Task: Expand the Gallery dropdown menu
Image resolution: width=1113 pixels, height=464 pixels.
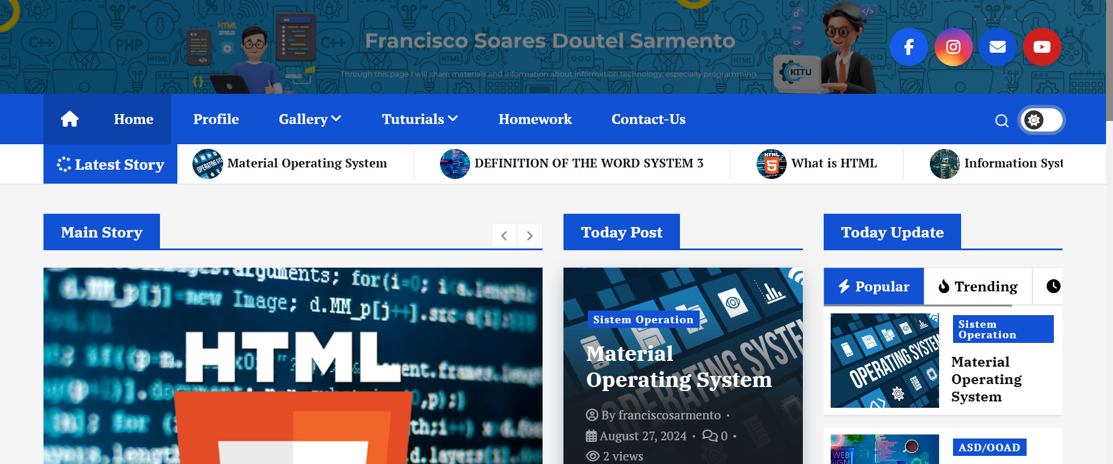Action: pos(310,119)
